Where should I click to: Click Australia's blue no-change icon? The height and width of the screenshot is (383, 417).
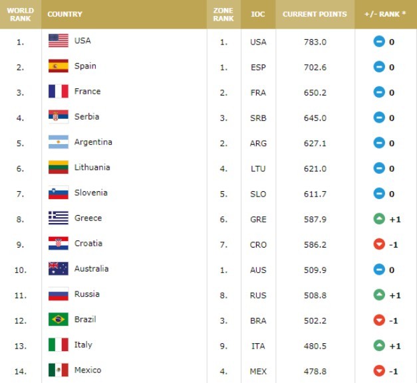[379, 269]
